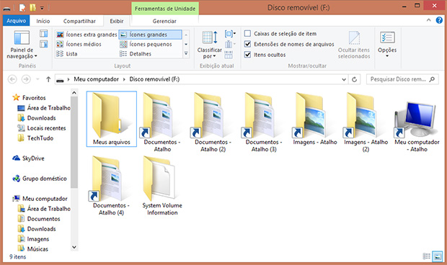
Task: Select System Volume Information folder
Action: (x=162, y=186)
